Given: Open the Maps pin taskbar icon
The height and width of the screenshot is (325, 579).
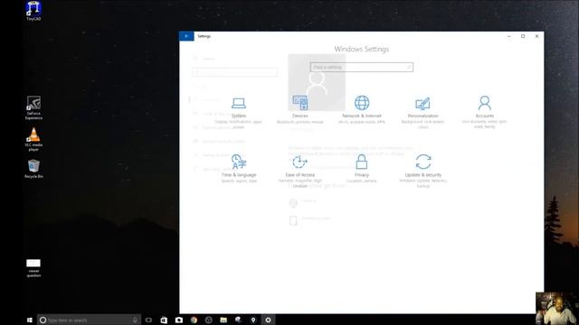Looking at the screenshot, I should [x=253, y=320].
